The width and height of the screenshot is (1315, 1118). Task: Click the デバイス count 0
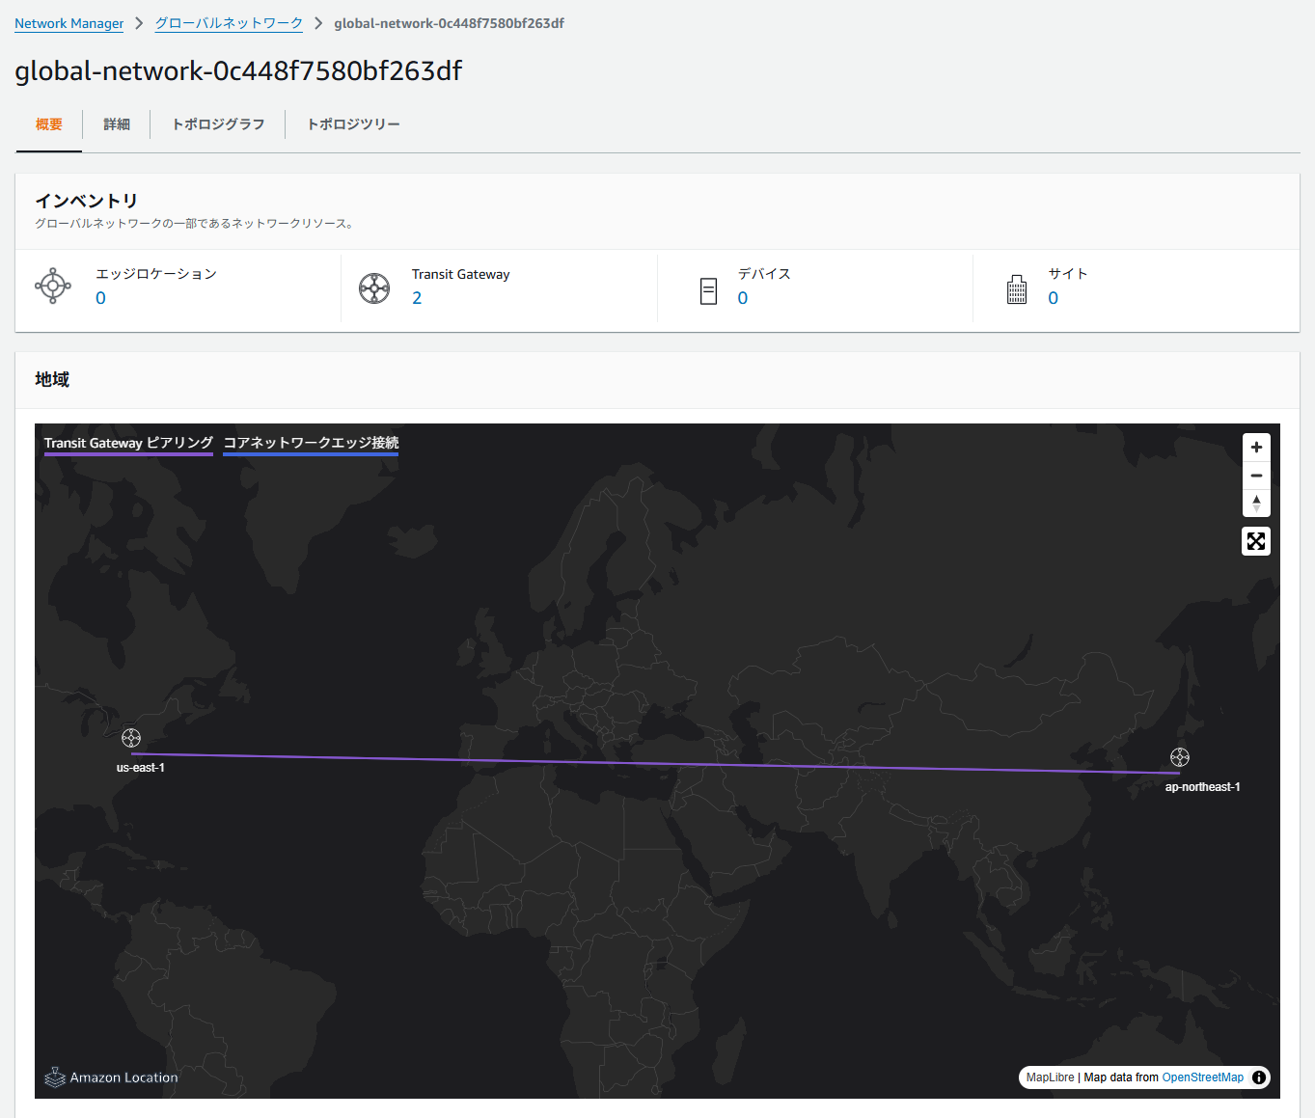743,298
